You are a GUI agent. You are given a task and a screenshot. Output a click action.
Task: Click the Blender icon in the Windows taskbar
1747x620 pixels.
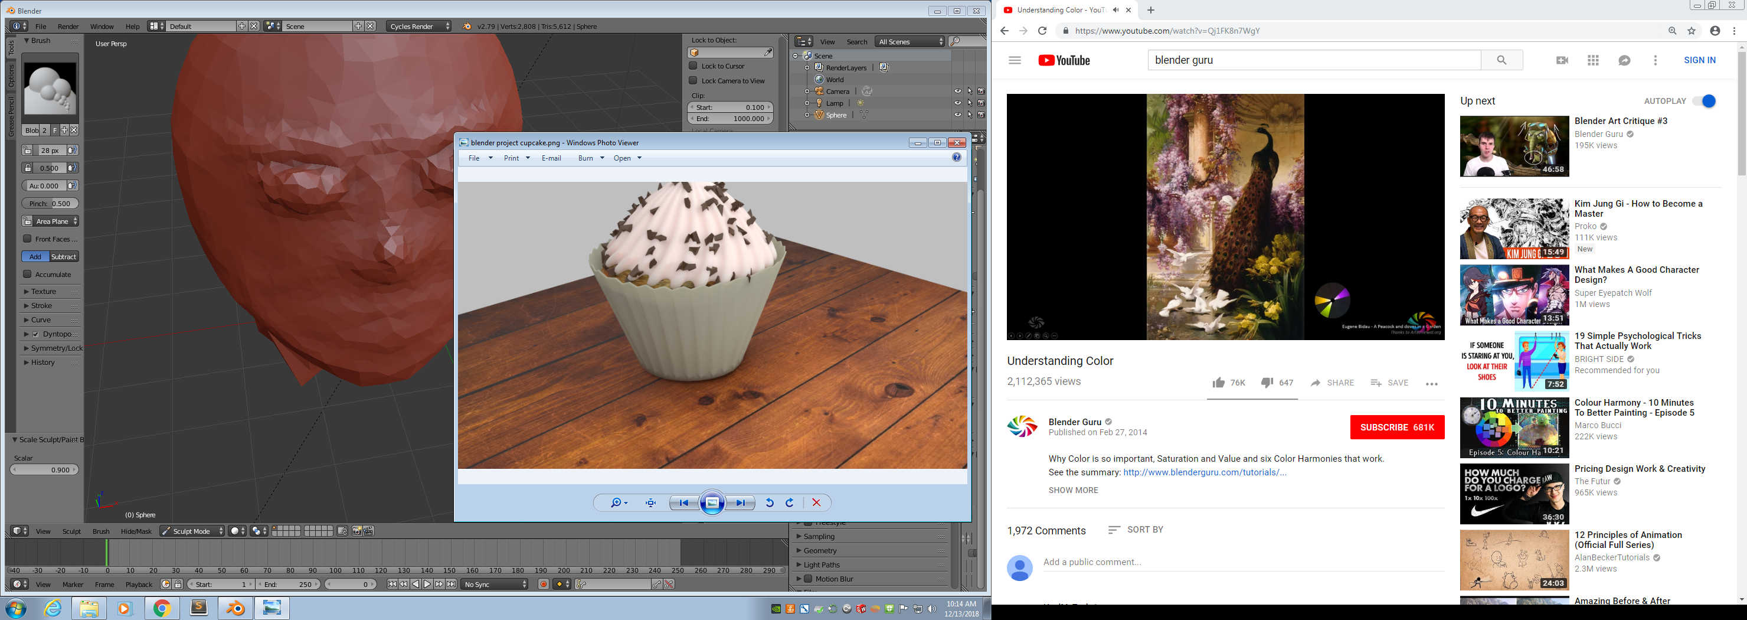tap(235, 608)
